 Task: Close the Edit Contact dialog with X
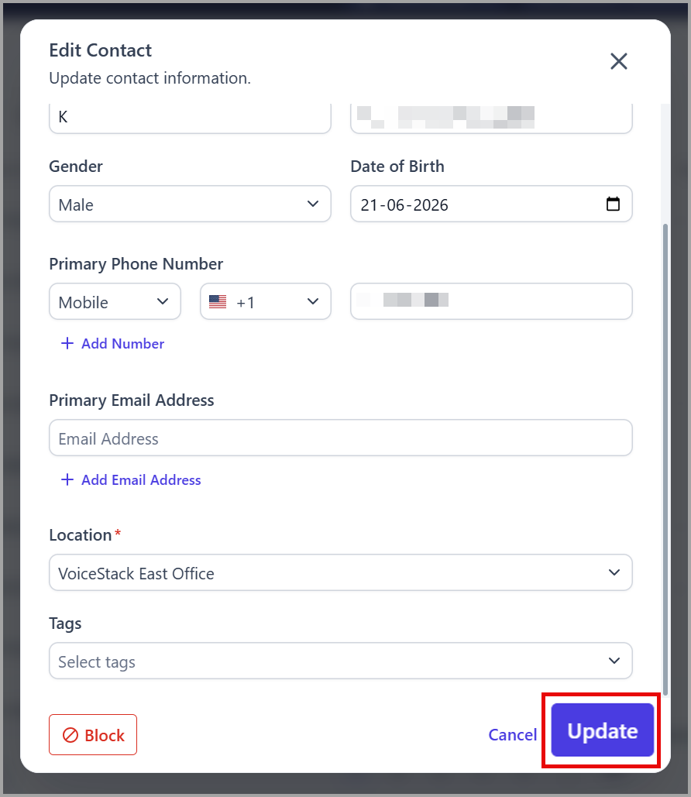point(618,61)
